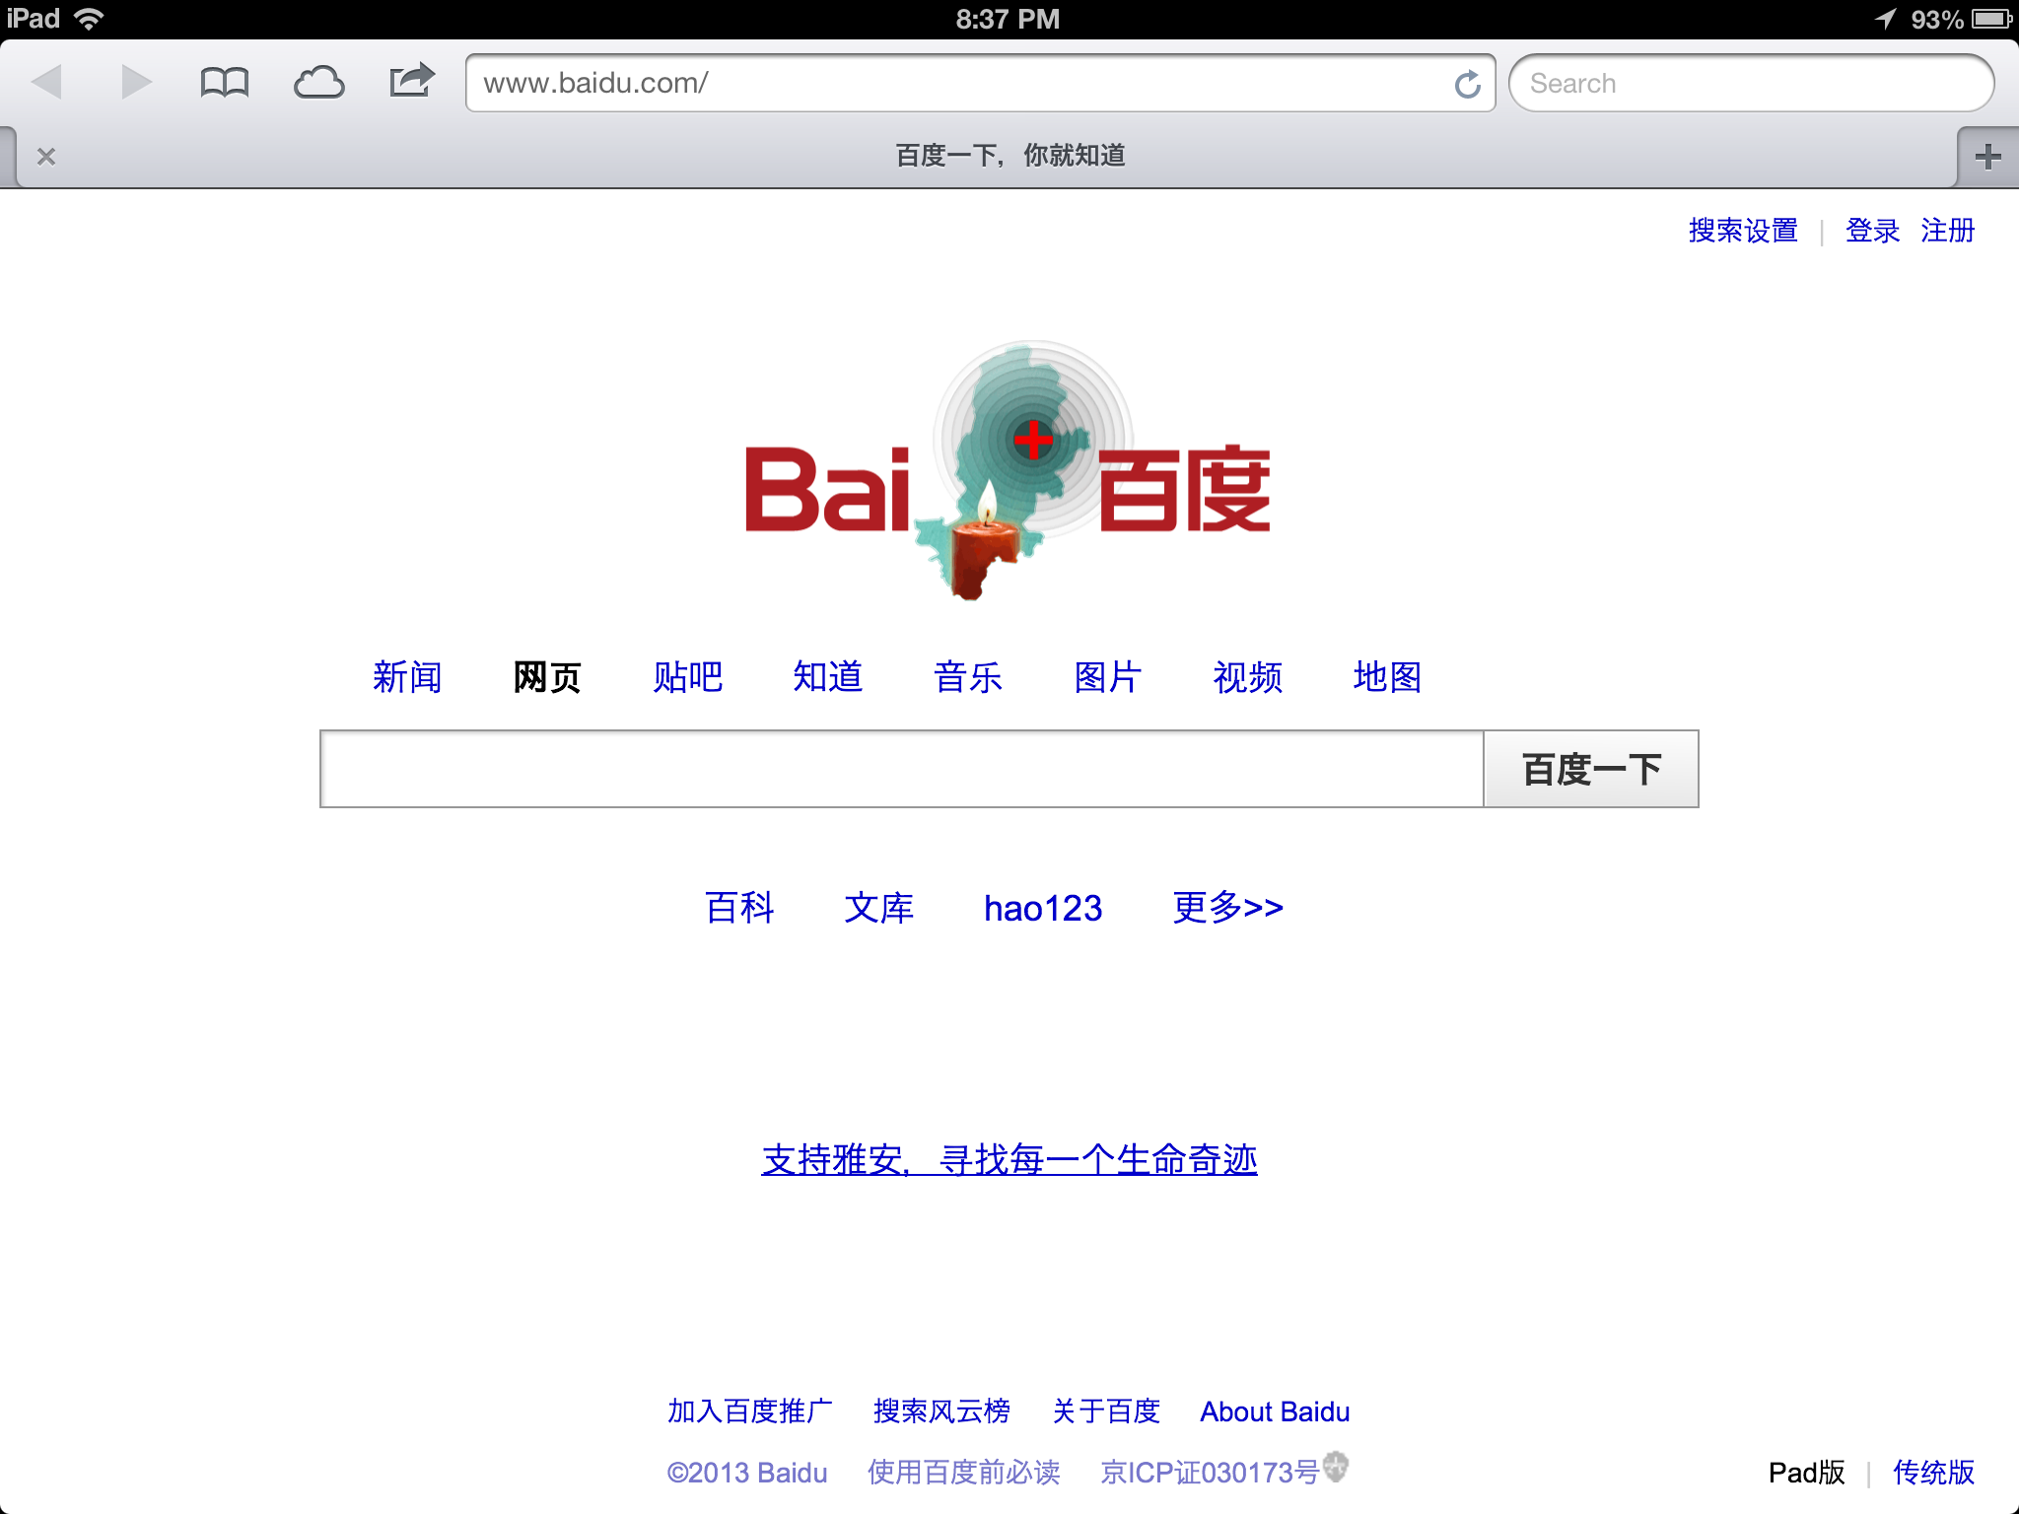Image resolution: width=2019 pixels, height=1514 pixels.
Task: Open 搜索设置 search settings link
Action: point(1742,231)
